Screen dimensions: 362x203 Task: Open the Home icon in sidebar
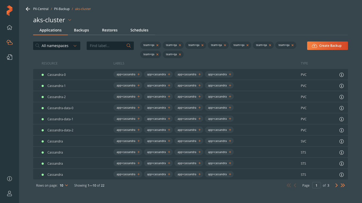(10, 27)
